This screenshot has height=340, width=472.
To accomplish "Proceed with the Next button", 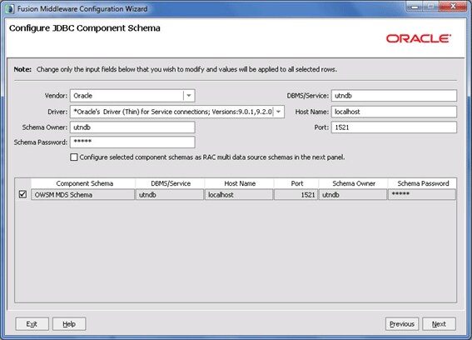I will [x=439, y=324].
